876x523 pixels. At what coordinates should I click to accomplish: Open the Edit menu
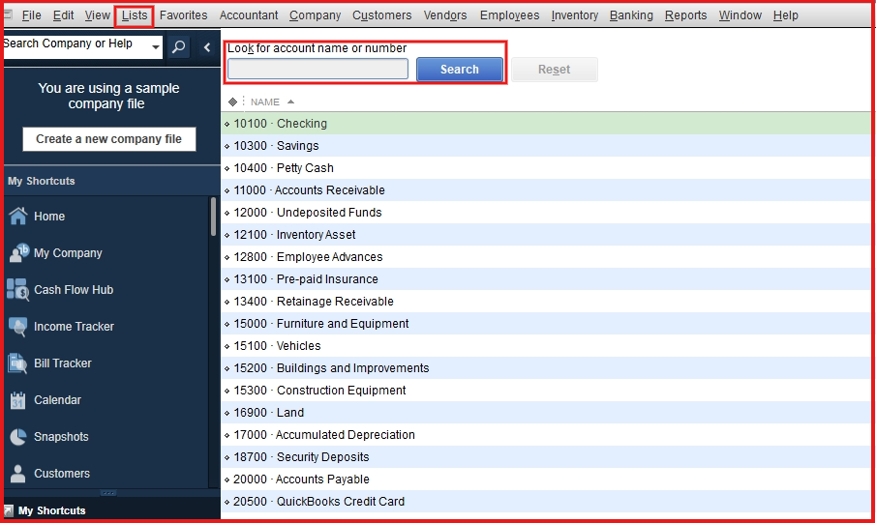coord(63,15)
